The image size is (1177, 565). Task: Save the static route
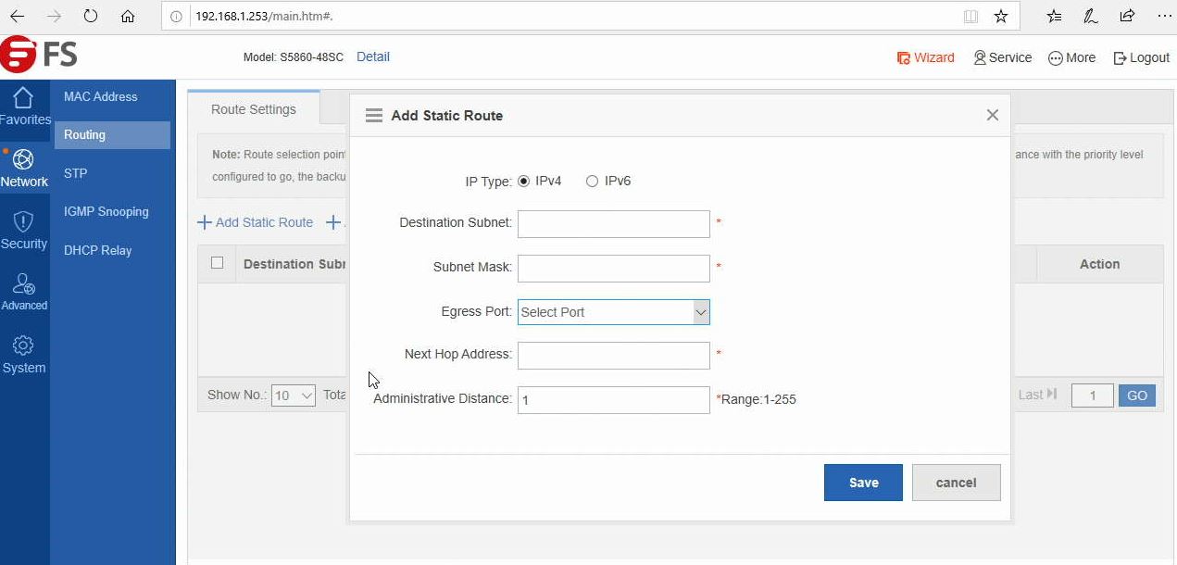click(863, 483)
